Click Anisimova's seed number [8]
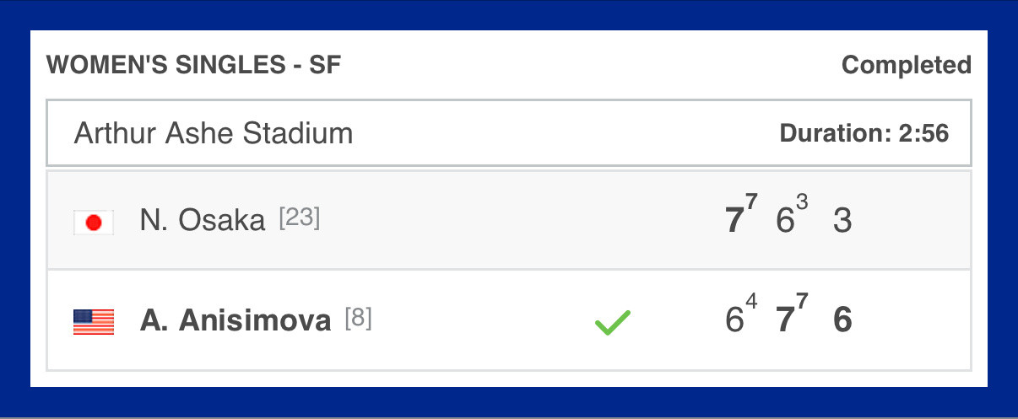Viewport: 1018px width, 419px height. click(358, 320)
